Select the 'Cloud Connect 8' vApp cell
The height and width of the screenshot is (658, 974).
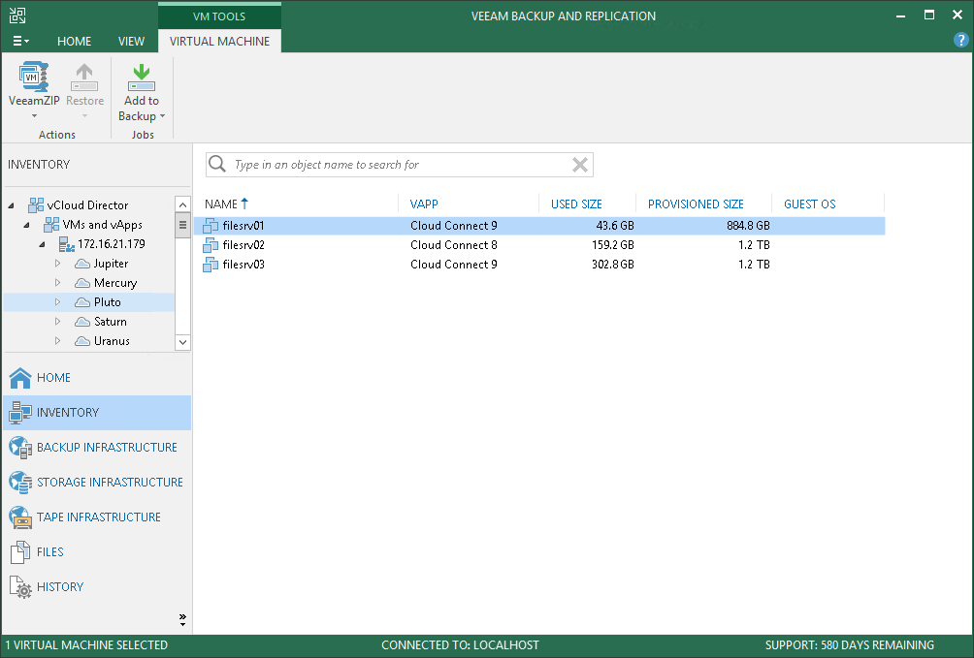coord(453,244)
